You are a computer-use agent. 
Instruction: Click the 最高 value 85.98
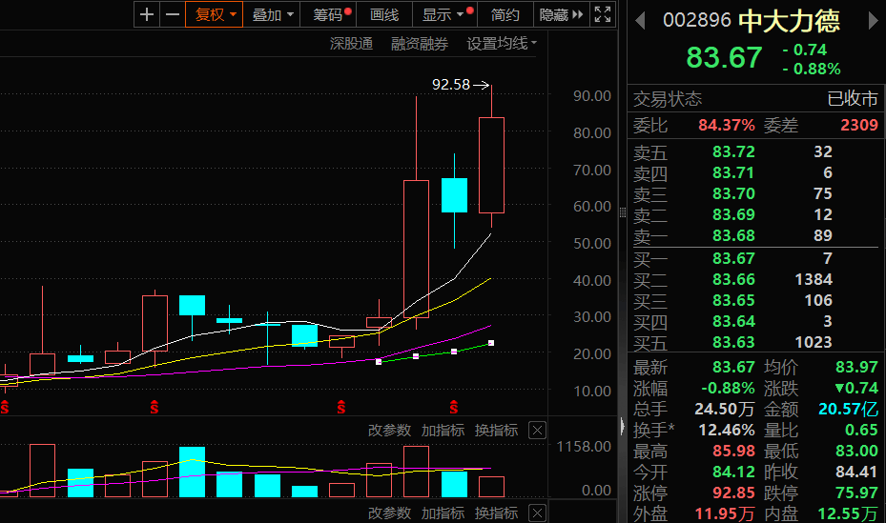click(x=733, y=451)
